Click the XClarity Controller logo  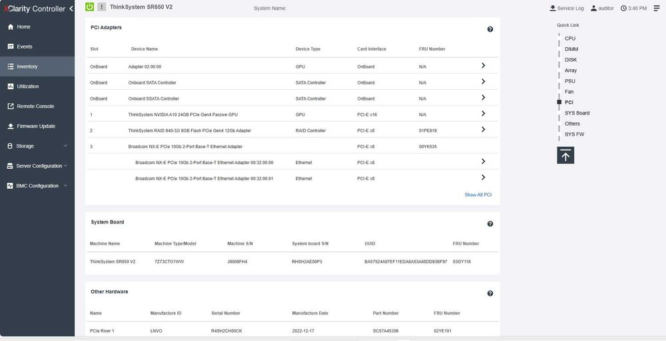pos(35,9)
